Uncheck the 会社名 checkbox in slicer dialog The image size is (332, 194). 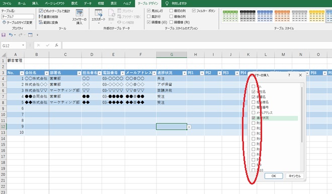click(253, 92)
